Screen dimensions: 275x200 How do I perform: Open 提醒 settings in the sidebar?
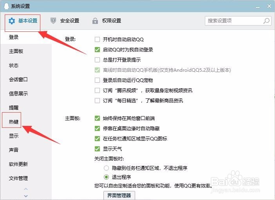14,107
